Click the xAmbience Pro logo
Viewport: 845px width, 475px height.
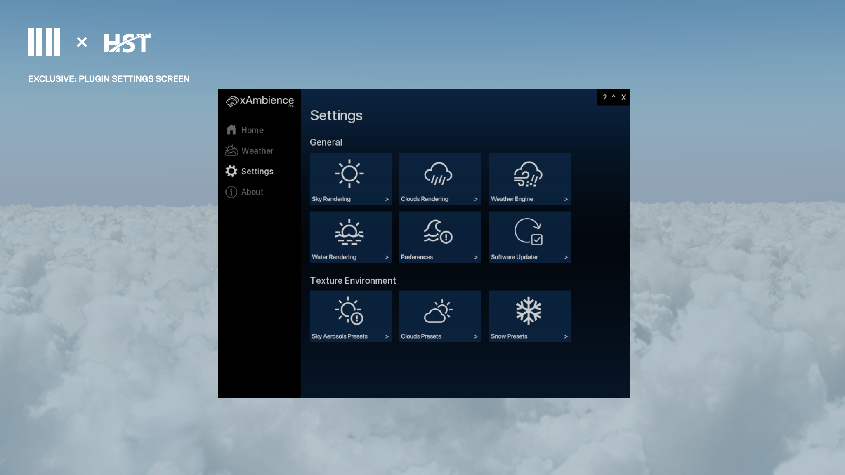(260, 101)
